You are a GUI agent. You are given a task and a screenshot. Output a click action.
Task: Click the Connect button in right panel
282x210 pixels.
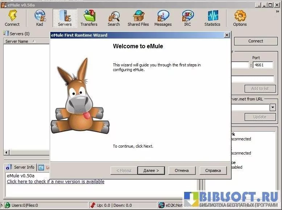256,41
